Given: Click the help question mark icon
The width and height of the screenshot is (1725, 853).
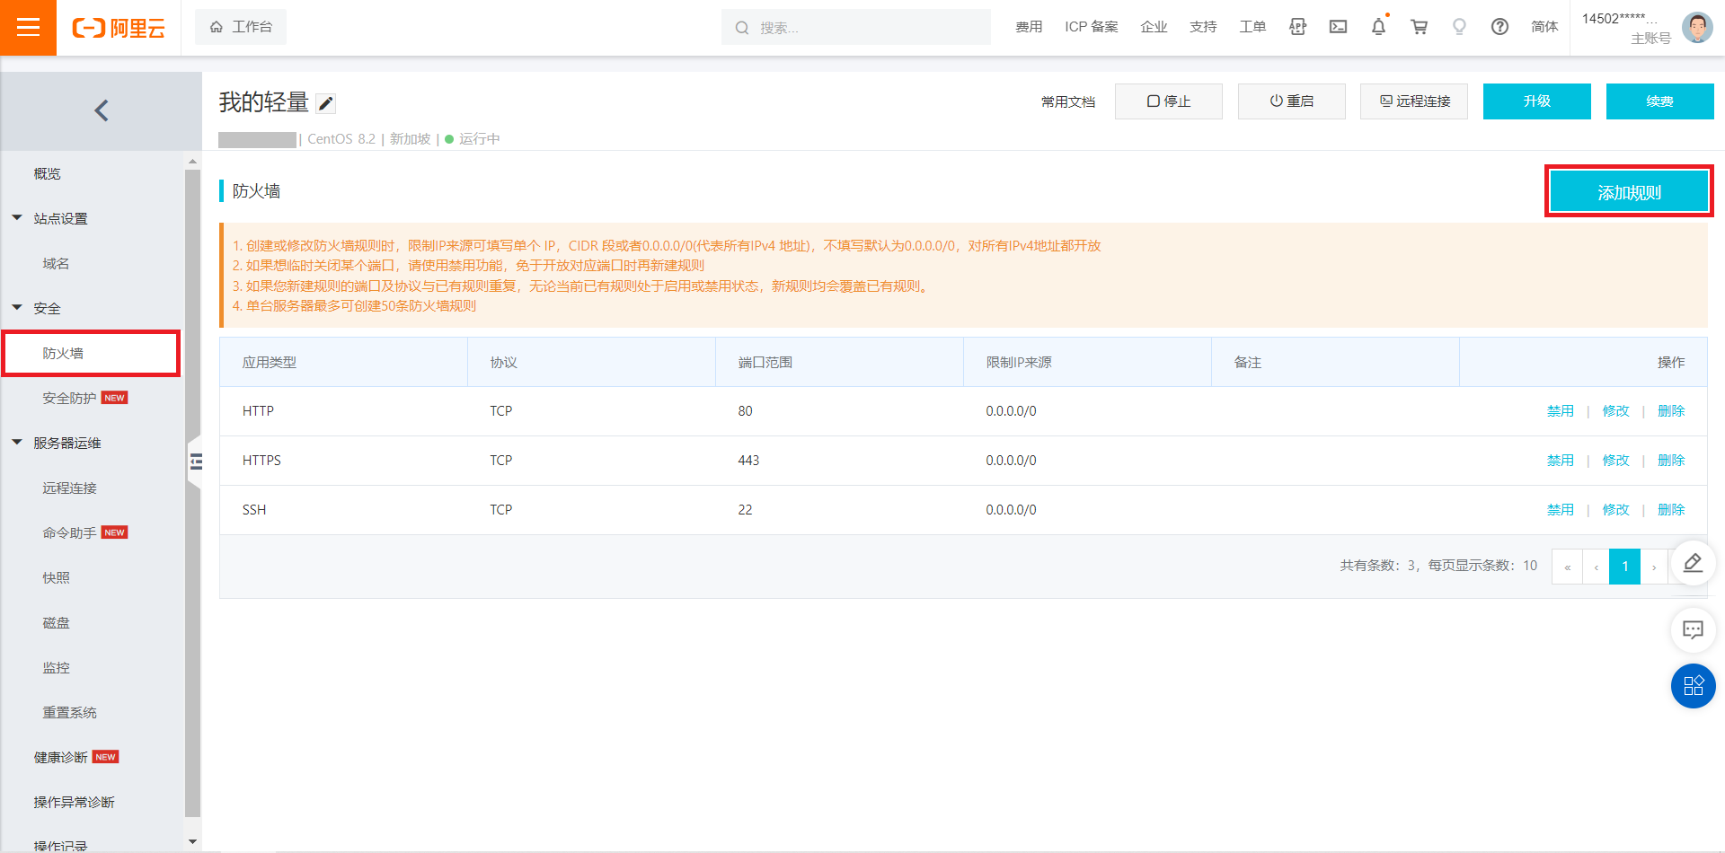Looking at the screenshot, I should point(1499,27).
